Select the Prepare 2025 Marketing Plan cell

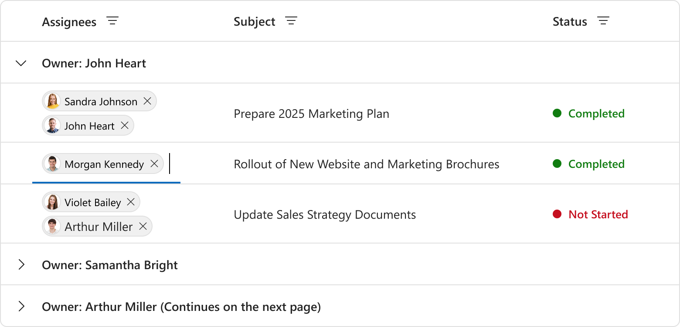pos(311,114)
